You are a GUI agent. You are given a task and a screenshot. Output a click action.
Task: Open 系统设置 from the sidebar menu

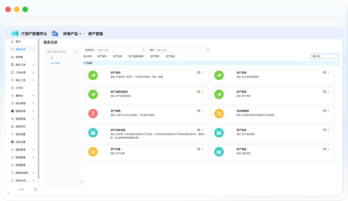coord(20,134)
